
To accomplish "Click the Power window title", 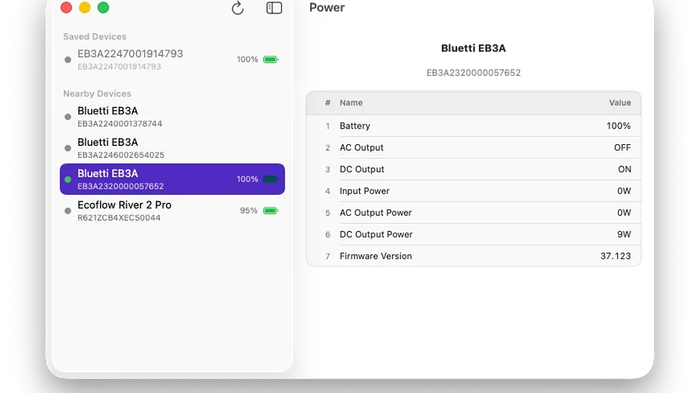I will pyautogui.click(x=327, y=8).
